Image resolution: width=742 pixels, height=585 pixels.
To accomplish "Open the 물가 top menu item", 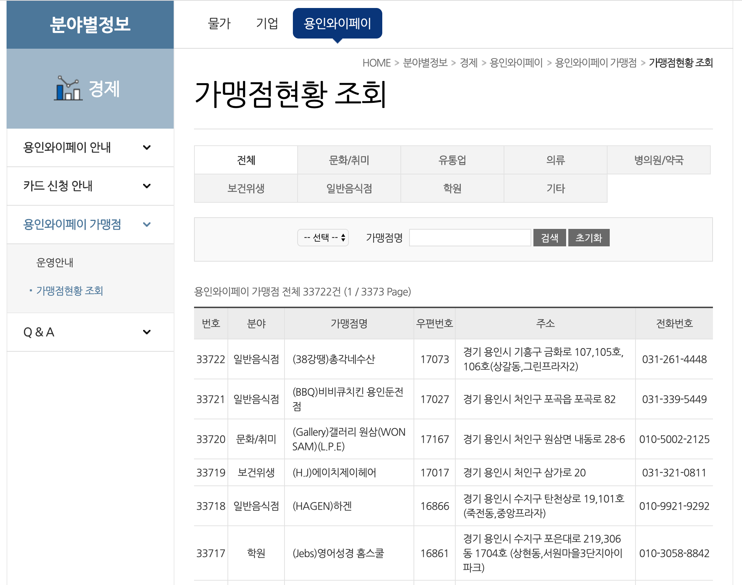I will coord(219,24).
